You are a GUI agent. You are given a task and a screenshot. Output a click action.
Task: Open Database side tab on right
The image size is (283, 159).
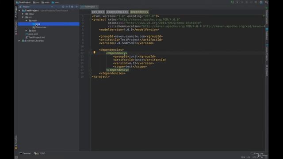click(x=267, y=34)
